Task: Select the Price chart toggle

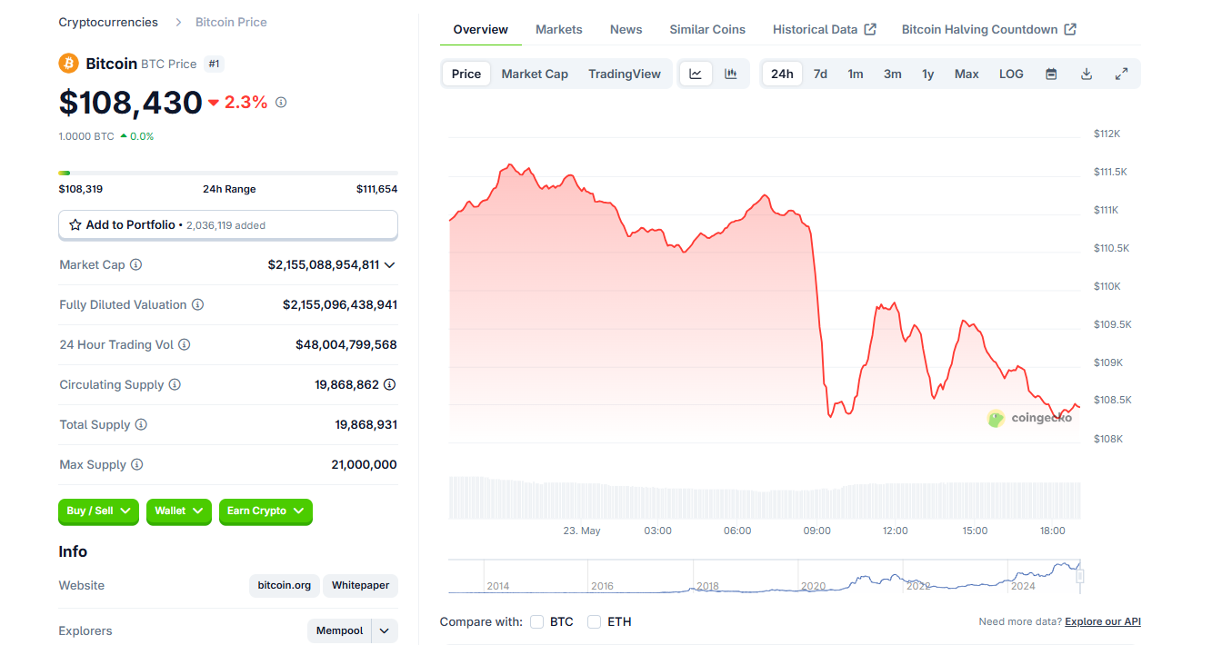Action: pos(466,74)
